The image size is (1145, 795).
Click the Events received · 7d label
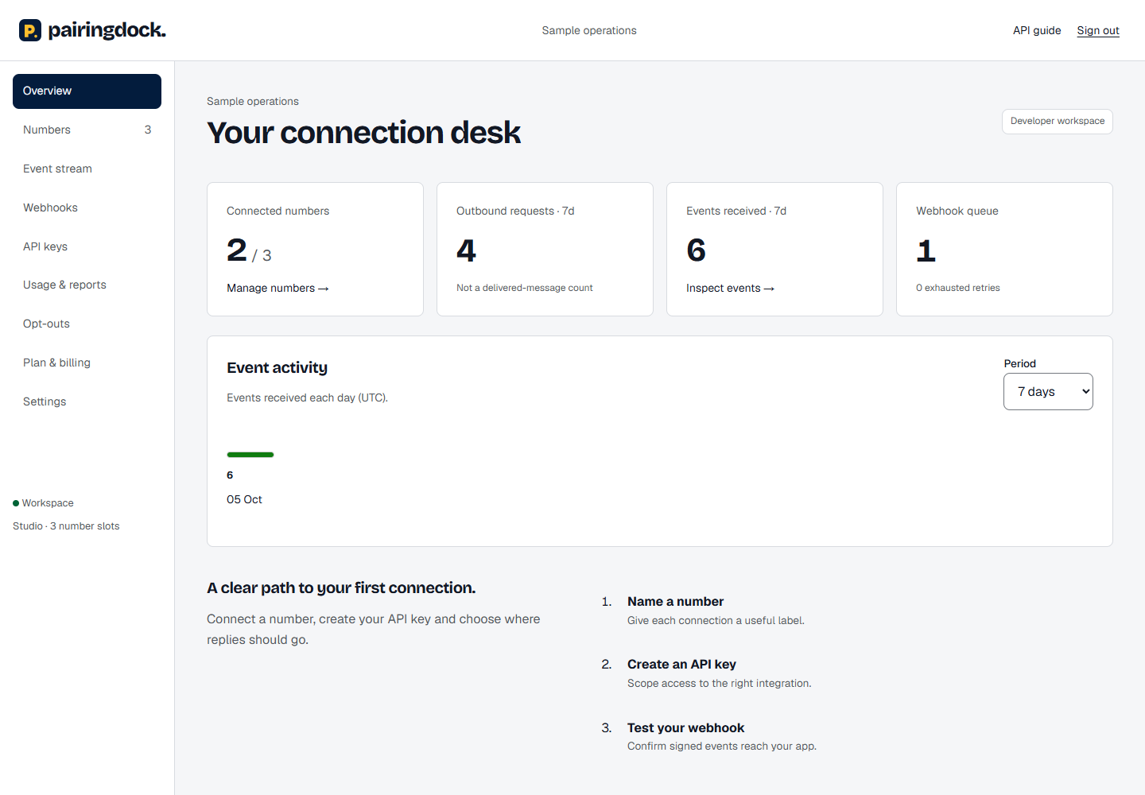tap(736, 211)
